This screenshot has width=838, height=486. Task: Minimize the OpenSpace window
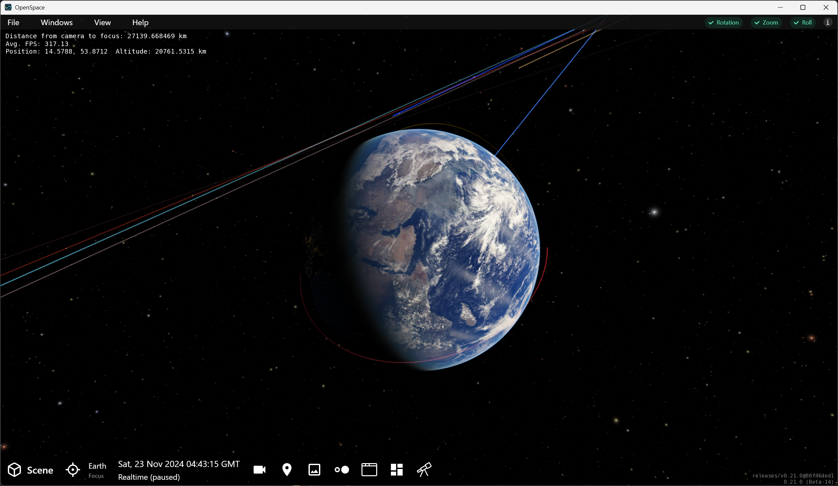(x=780, y=7)
